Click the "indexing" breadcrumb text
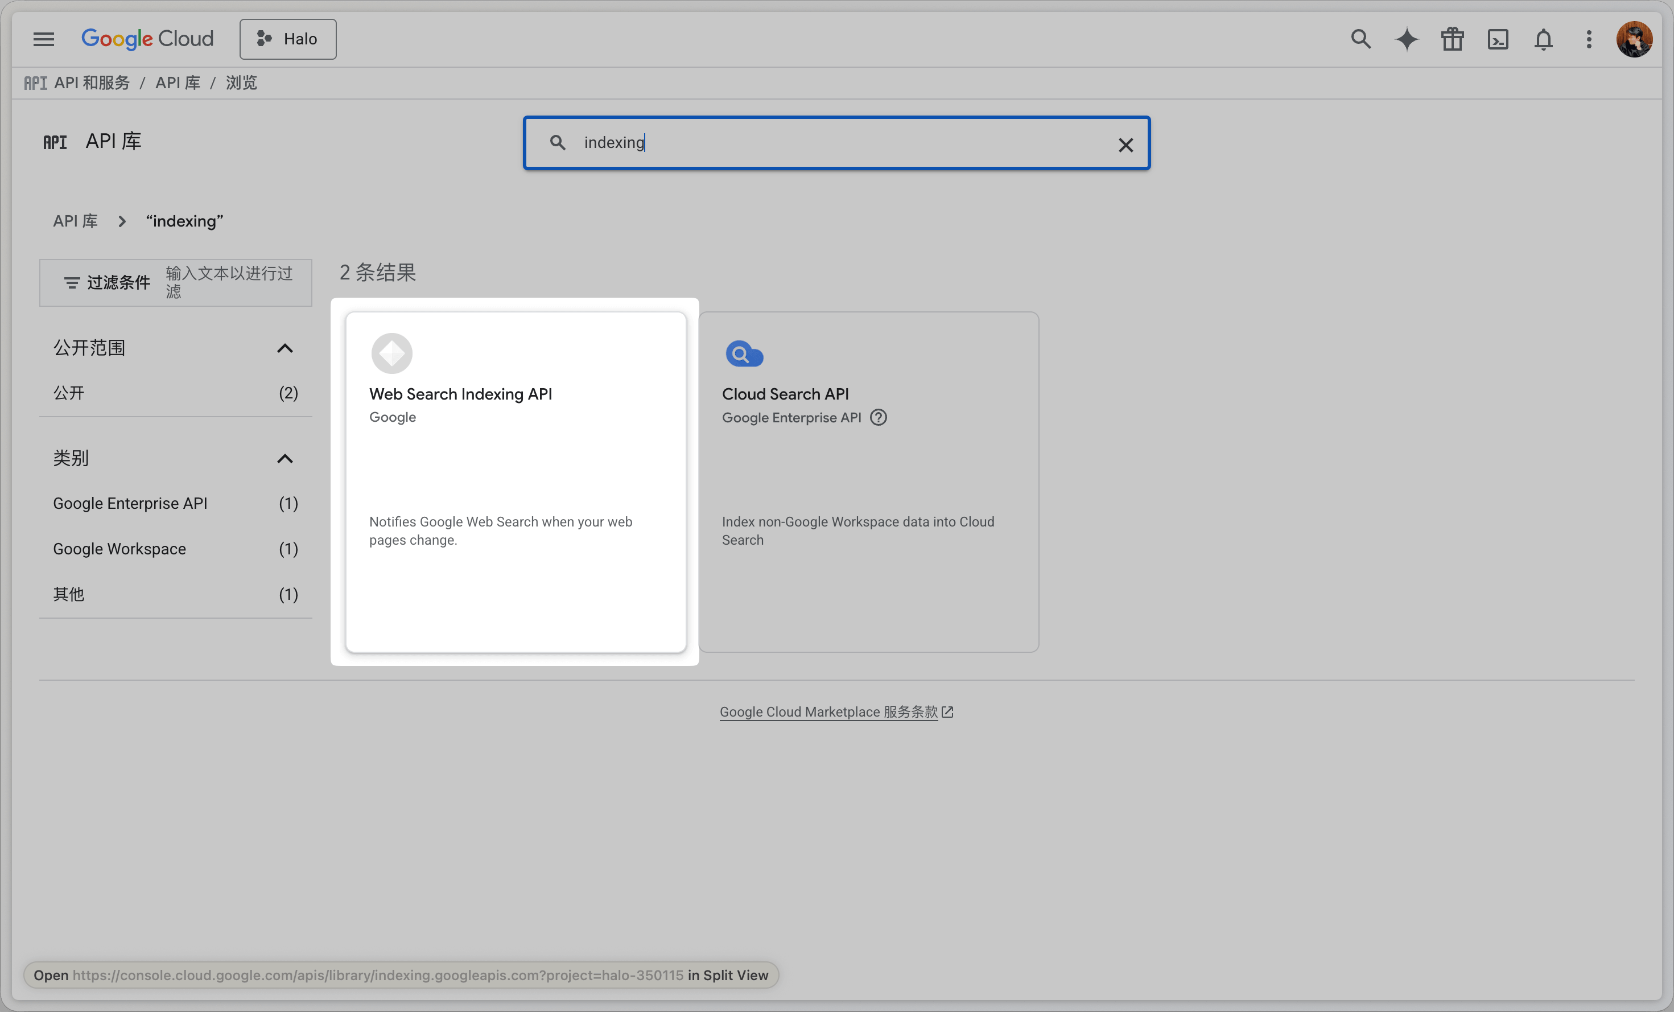The width and height of the screenshot is (1674, 1012). click(184, 221)
